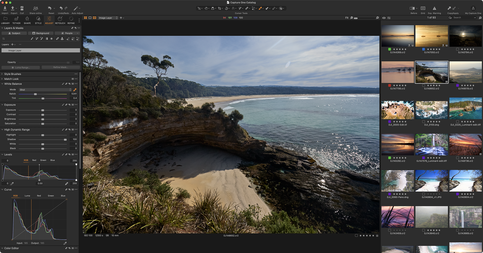Toggle the Before view
Viewport: 483px width, 253px height.
coord(413,8)
